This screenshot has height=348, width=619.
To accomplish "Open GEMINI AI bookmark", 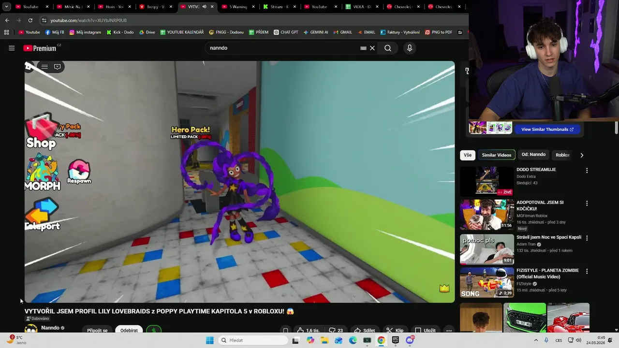I will 316,32.
